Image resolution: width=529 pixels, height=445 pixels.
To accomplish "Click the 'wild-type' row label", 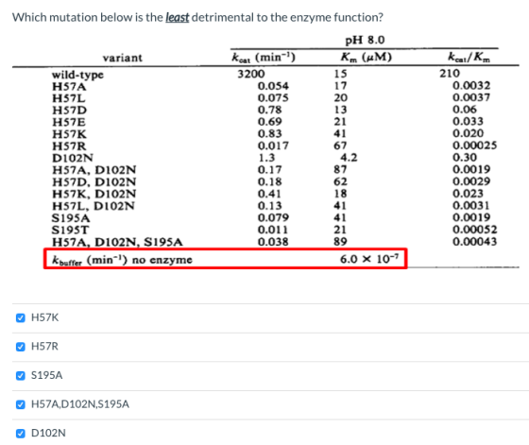I will (77, 75).
